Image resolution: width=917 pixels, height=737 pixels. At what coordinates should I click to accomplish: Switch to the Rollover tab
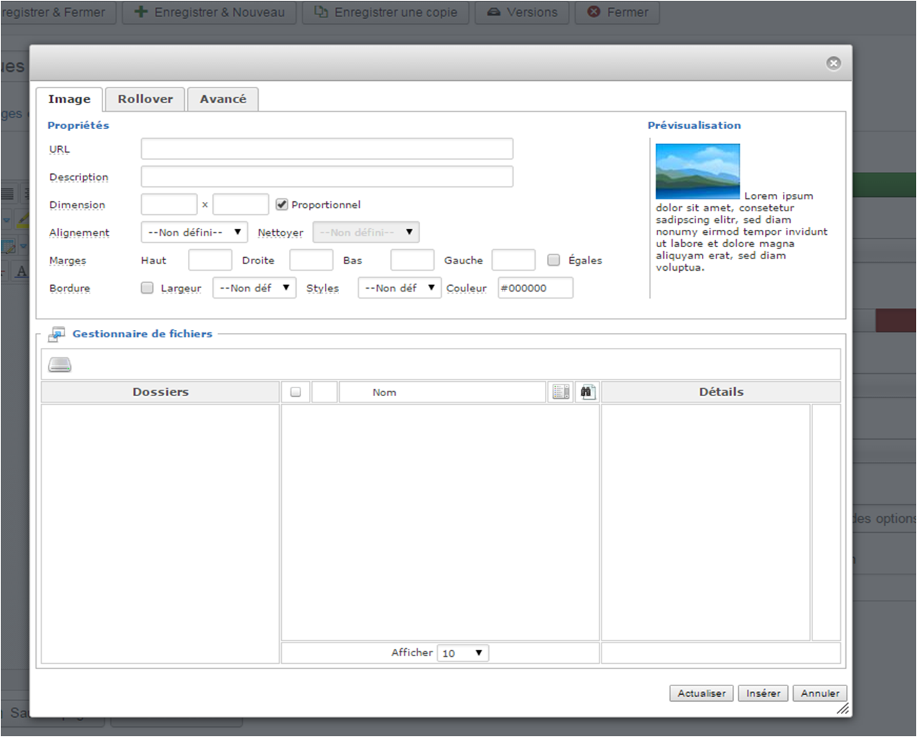(x=145, y=99)
